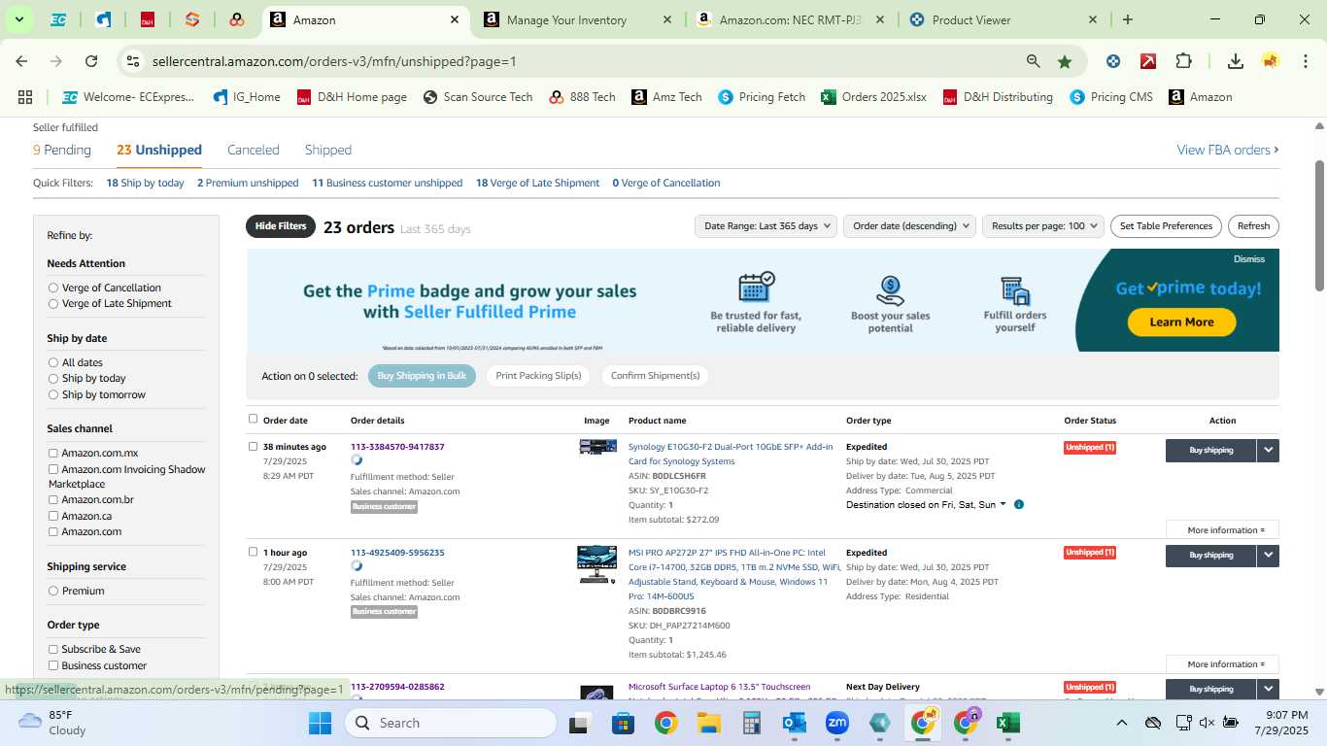Switch to the Amazon.com NEC RMT browser tab
The image size is (1327, 746).
click(x=791, y=19)
